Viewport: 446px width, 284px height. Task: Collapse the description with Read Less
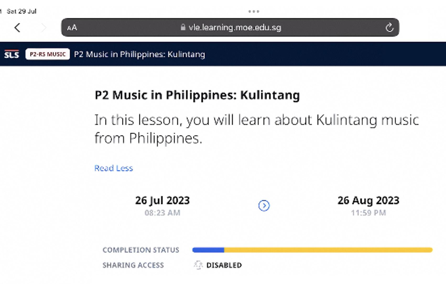(x=113, y=168)
